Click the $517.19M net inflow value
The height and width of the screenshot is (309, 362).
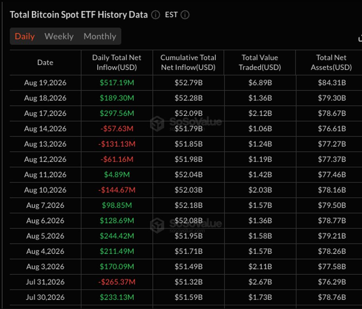pyautogui.click(x=117, y=82)
